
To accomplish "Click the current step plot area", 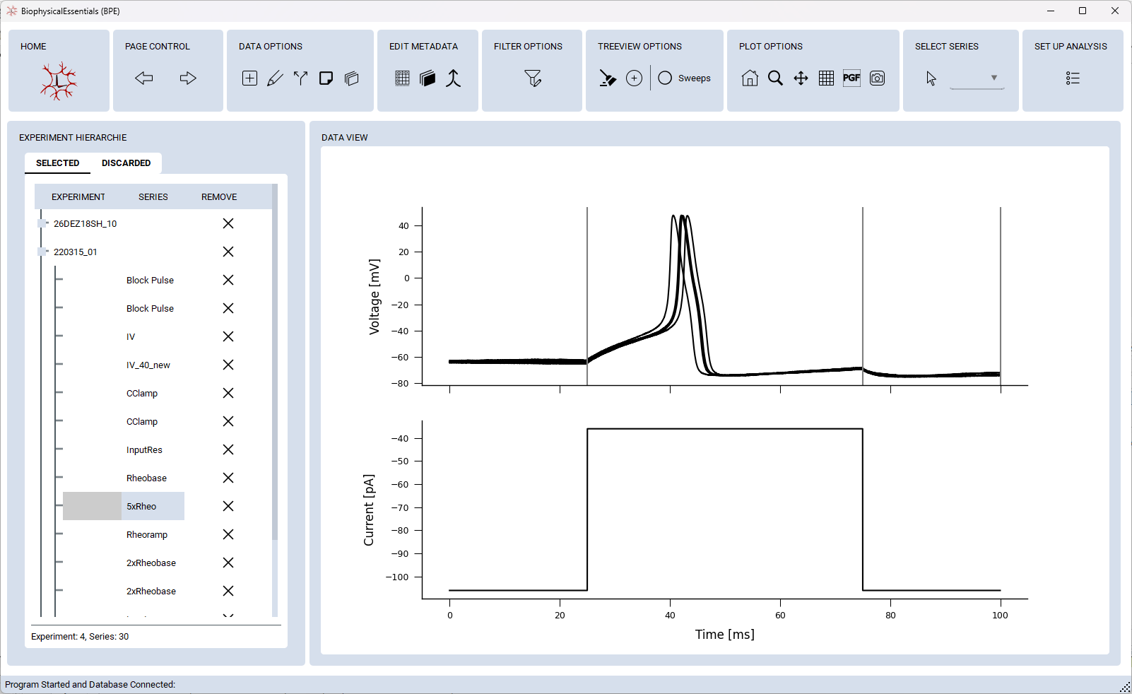I will pyautogui.click(x=725, y=510).
